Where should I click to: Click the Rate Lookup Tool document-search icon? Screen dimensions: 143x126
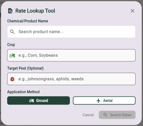coord(10,11)
